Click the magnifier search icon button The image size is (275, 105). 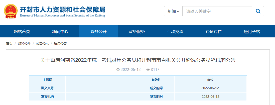(x=258, y=11)
